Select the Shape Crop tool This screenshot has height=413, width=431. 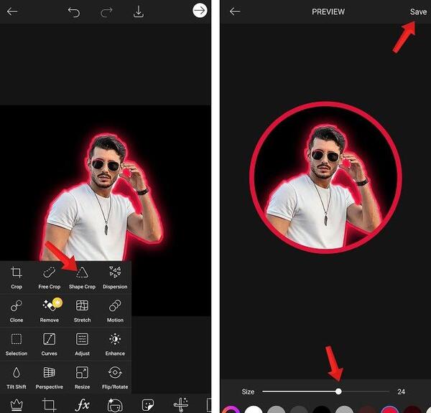click(x=82, y=277)
